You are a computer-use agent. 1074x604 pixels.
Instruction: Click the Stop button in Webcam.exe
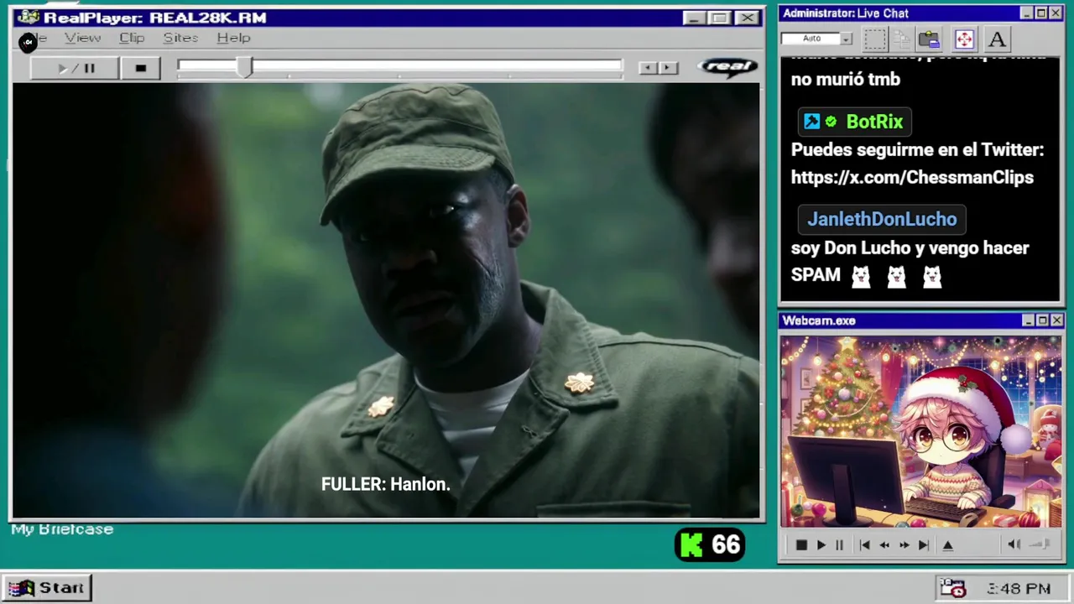[801, 545]
